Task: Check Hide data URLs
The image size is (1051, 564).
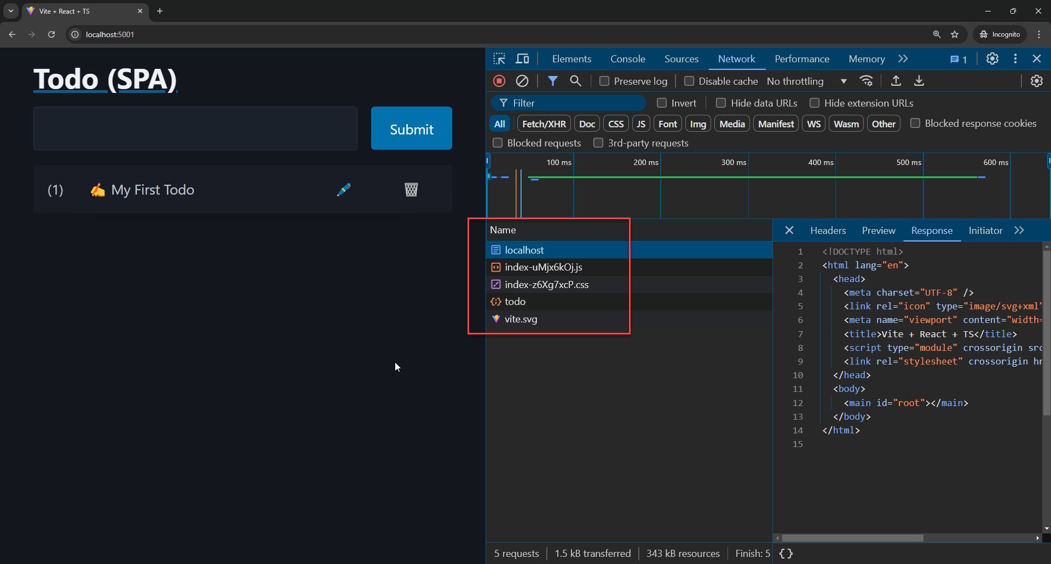Action: click(721, 103)
